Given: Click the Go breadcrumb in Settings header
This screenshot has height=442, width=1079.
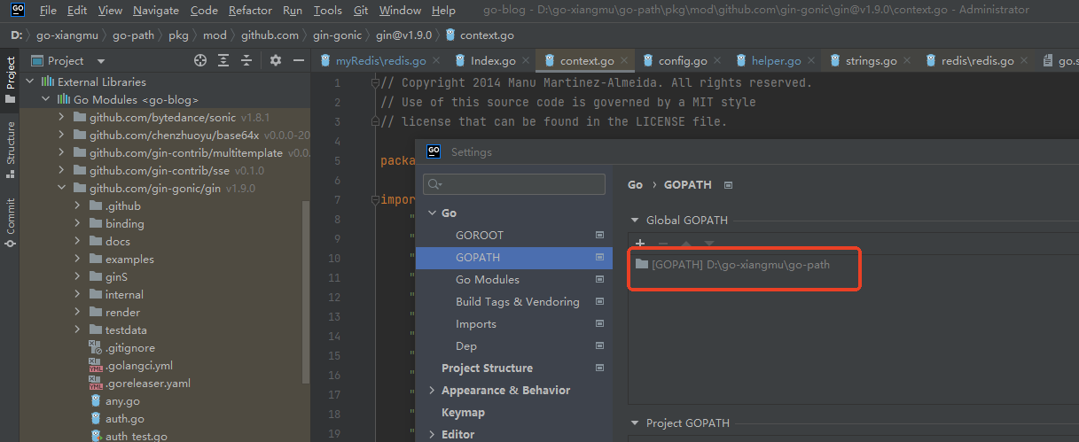Looking at the screenshot, I should 635,185.
